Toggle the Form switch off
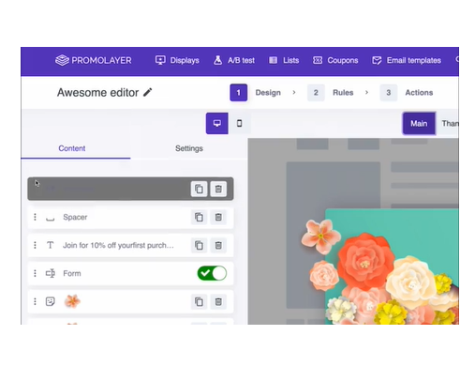Viewport: 475px width, 381px height. click(x=212, y=273)
